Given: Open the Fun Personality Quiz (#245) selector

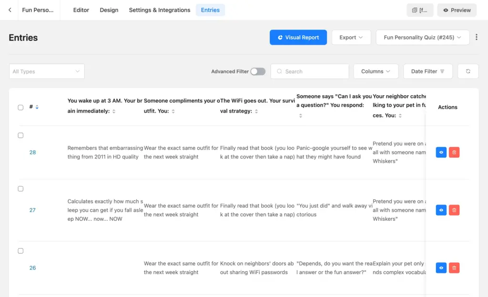Looking at the screenshot, I should pyautogui.click(x=422, y=37).
